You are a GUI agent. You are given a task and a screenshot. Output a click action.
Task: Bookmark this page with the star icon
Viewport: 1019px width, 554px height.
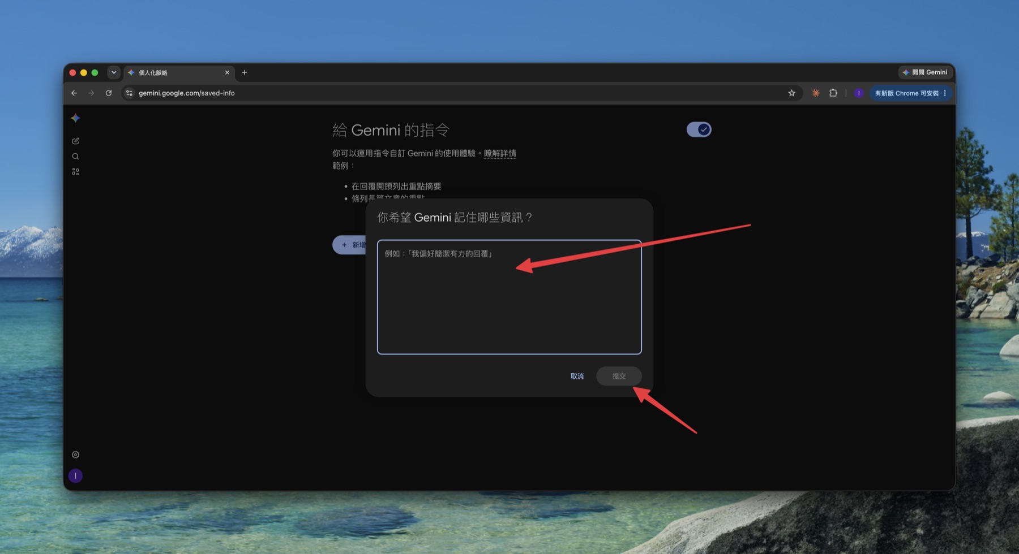click(x=791, y=93)
